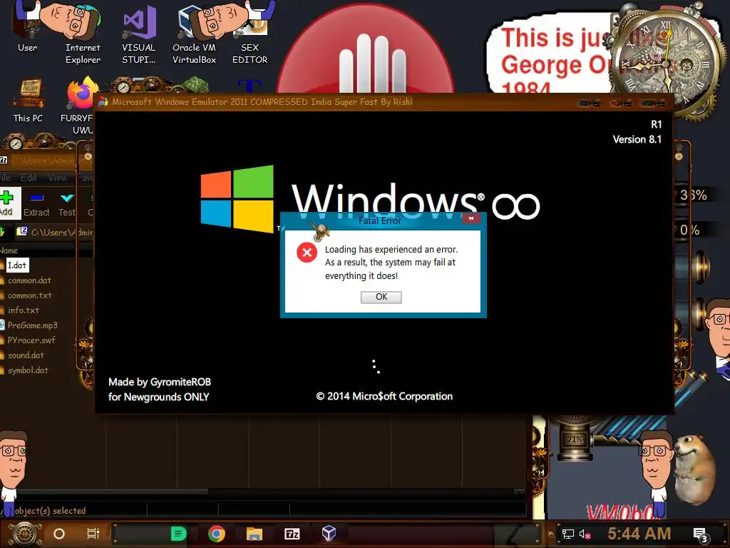Screen dimensions: 730x548
Task: Open Task View on the taskbar
Action: [x=93, y=534]
